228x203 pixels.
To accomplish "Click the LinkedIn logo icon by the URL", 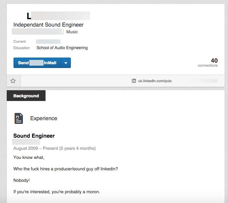I will [x=134, y=81].
